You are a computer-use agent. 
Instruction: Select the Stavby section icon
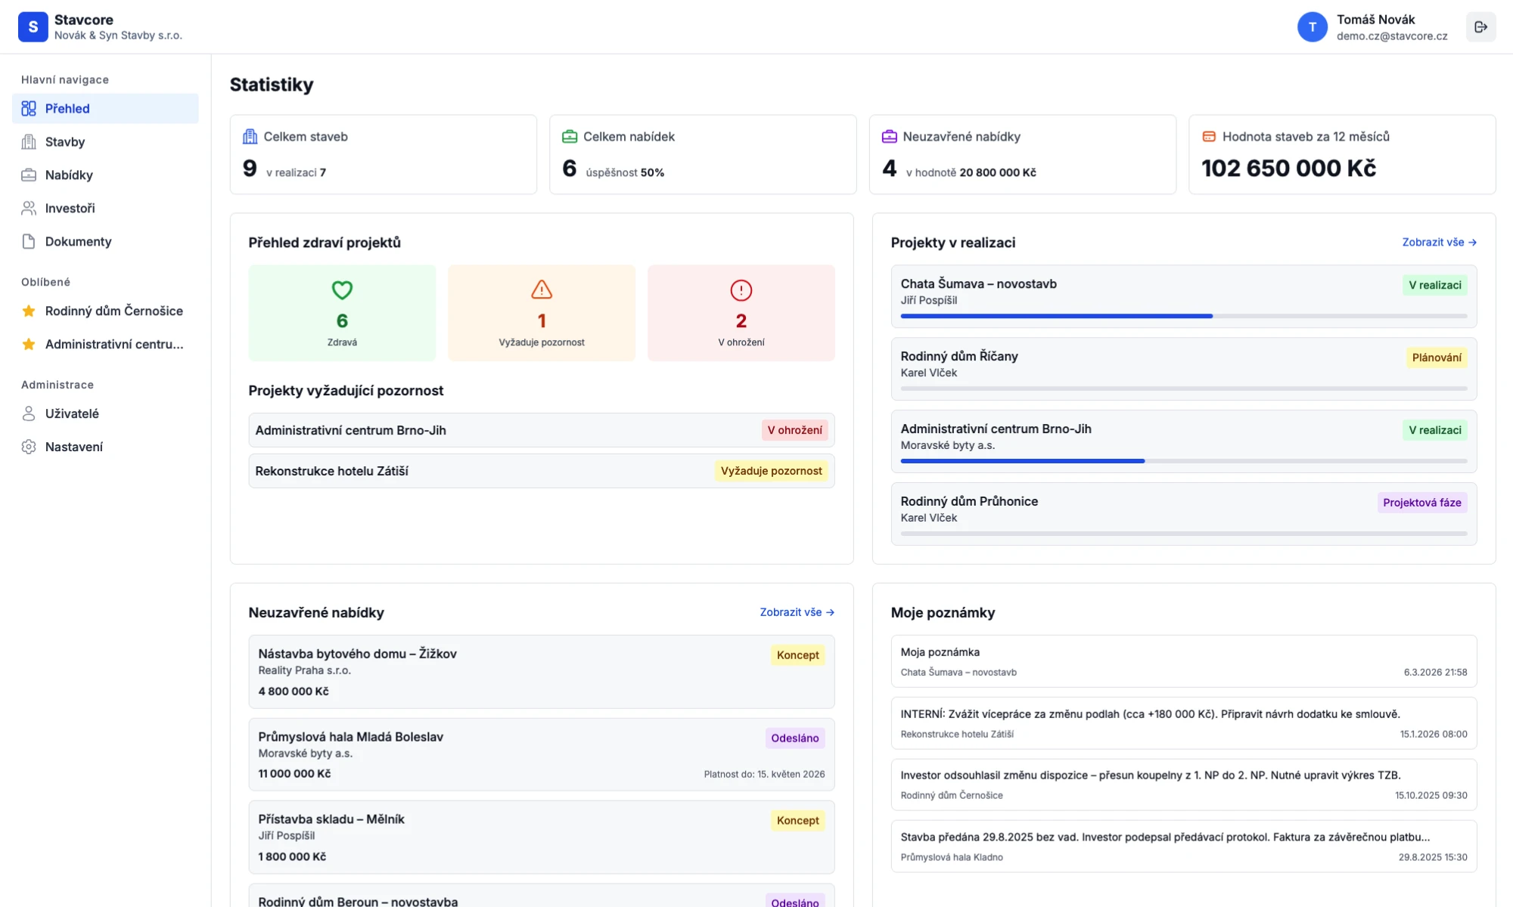click(28, 141)
